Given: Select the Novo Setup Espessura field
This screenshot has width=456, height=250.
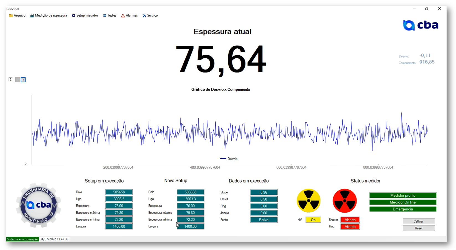Looking at the screenshot, I should click(190, 206).
